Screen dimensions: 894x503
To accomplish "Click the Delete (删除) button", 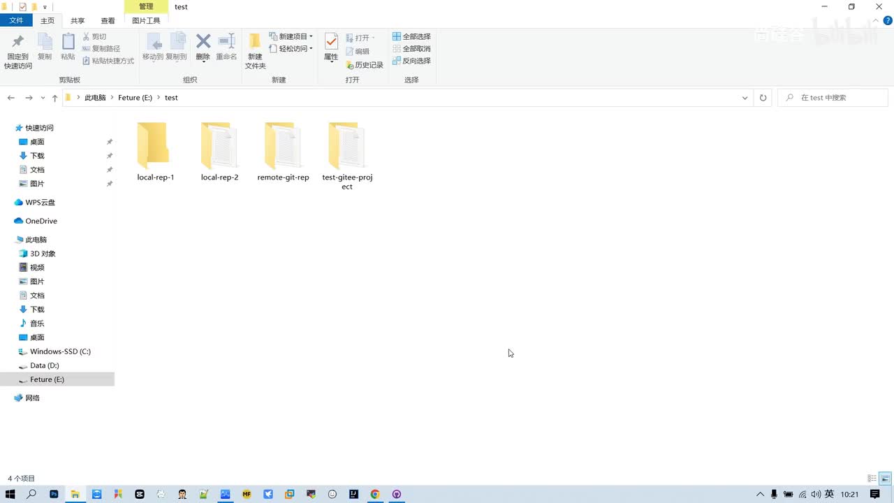I will click(203, 48).
